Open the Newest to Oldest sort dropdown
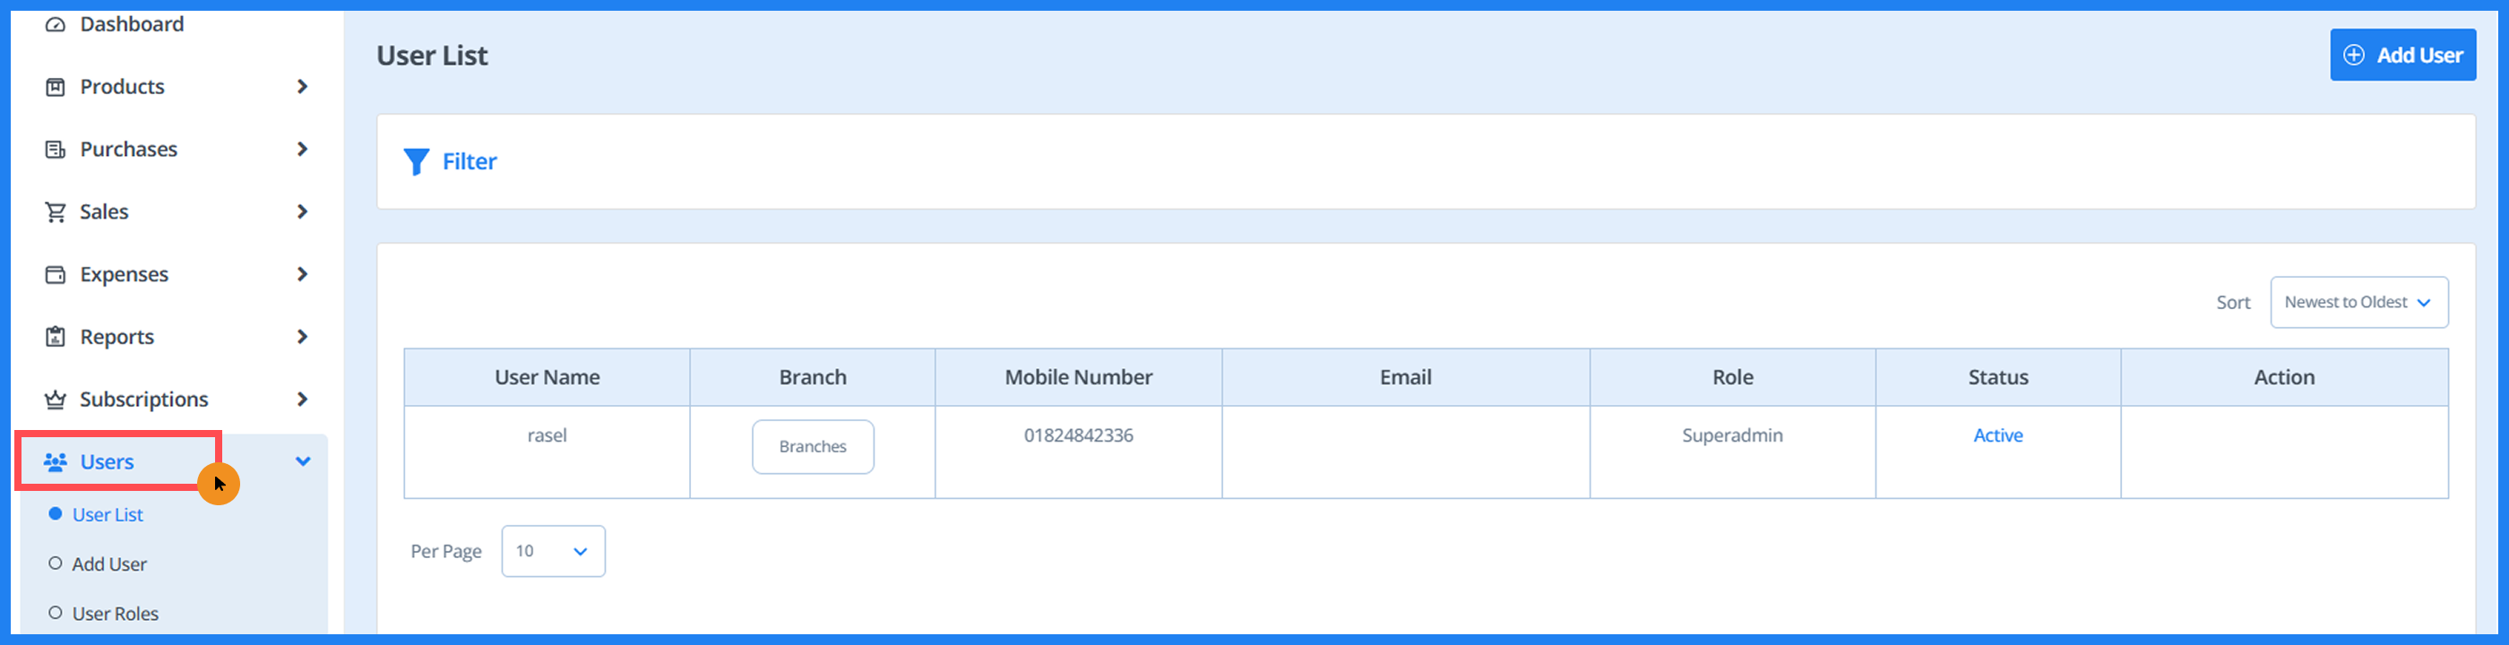Viewport: 2509px width, 645px height. pos(2359,302)
